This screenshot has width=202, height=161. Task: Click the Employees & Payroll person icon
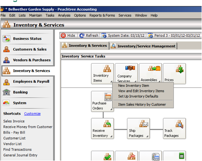pyautogui.click(x=6, y=82)
